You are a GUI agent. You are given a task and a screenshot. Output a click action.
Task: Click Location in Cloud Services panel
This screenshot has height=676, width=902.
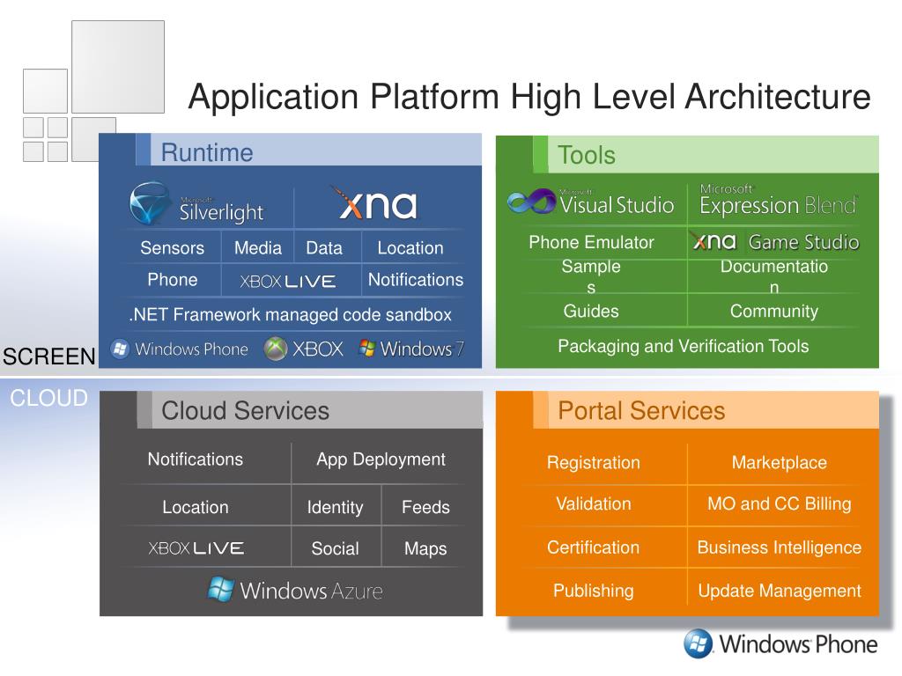pos(195,507)
